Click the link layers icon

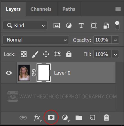[x=23, y=118]
